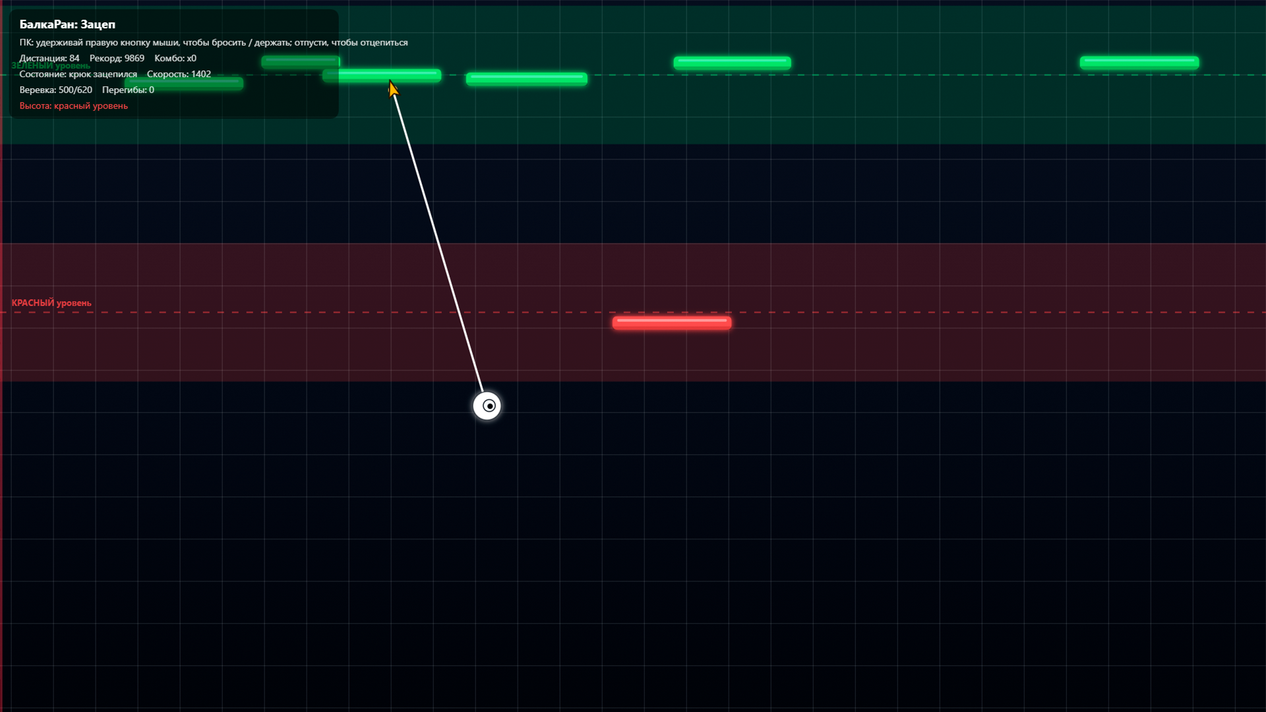
Task: Click the 'Веревка: 500/620' value
Action: point(56,90)
